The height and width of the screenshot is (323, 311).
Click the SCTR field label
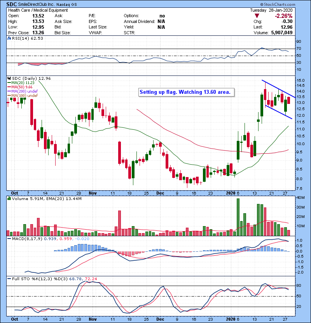coord(129,33)
